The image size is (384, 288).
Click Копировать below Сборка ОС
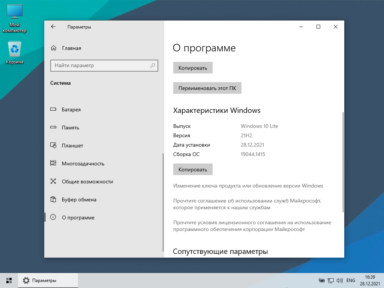[193, 169]
